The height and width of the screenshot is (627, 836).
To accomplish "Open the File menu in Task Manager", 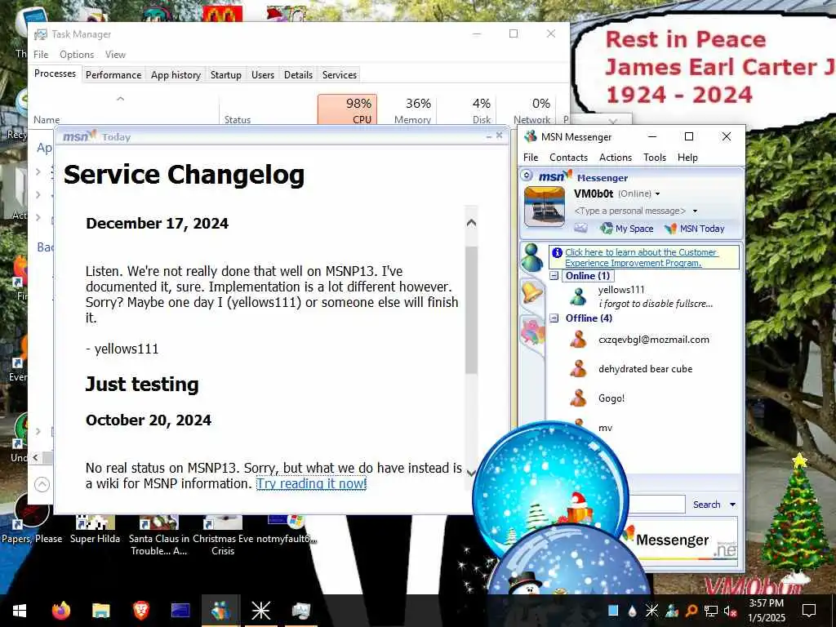I will (41, 55).
